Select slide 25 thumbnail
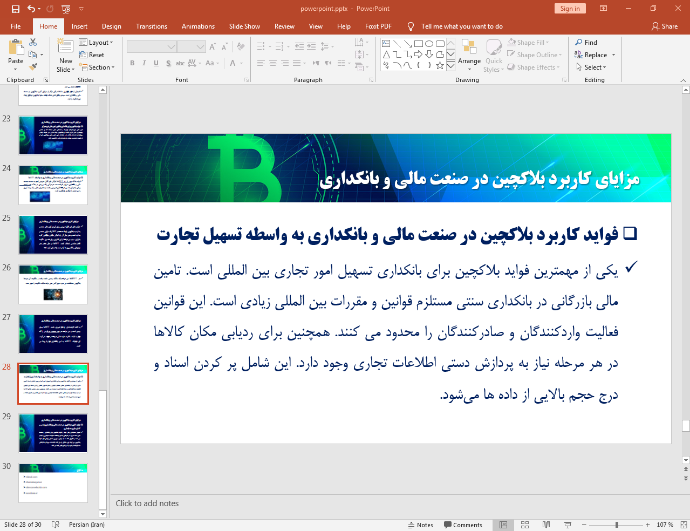This screenshot has height=531, width=690. 53,235
